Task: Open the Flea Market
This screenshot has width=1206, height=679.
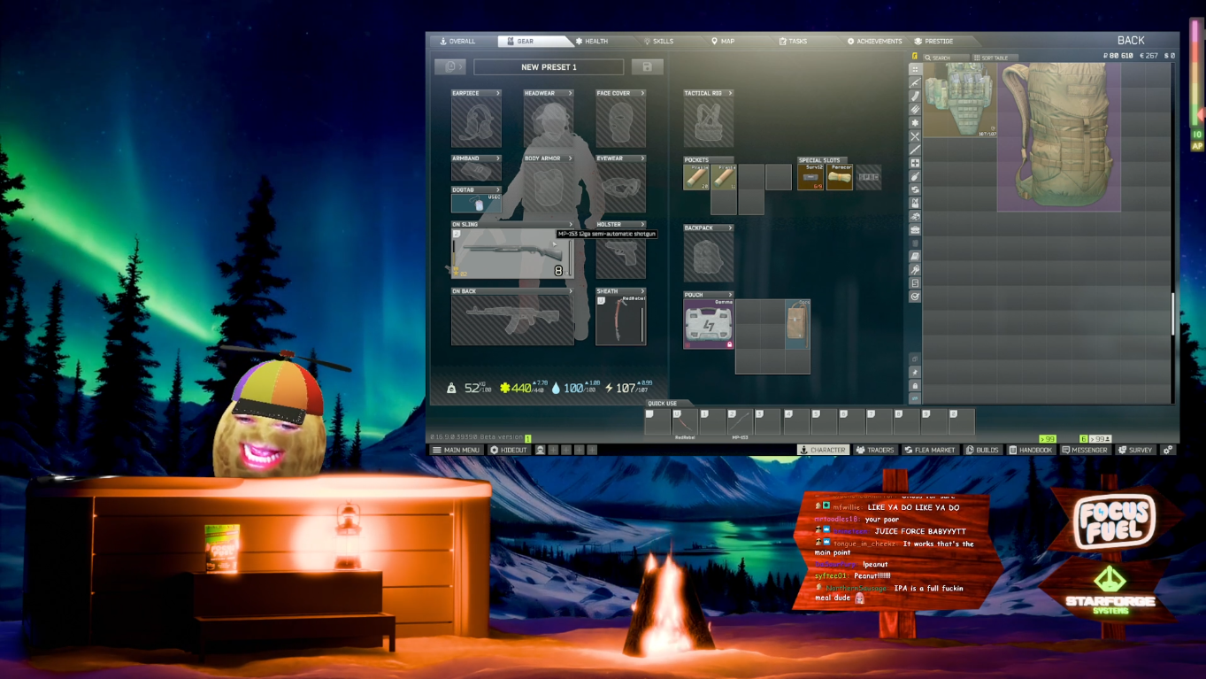Action: coord(929,450)
